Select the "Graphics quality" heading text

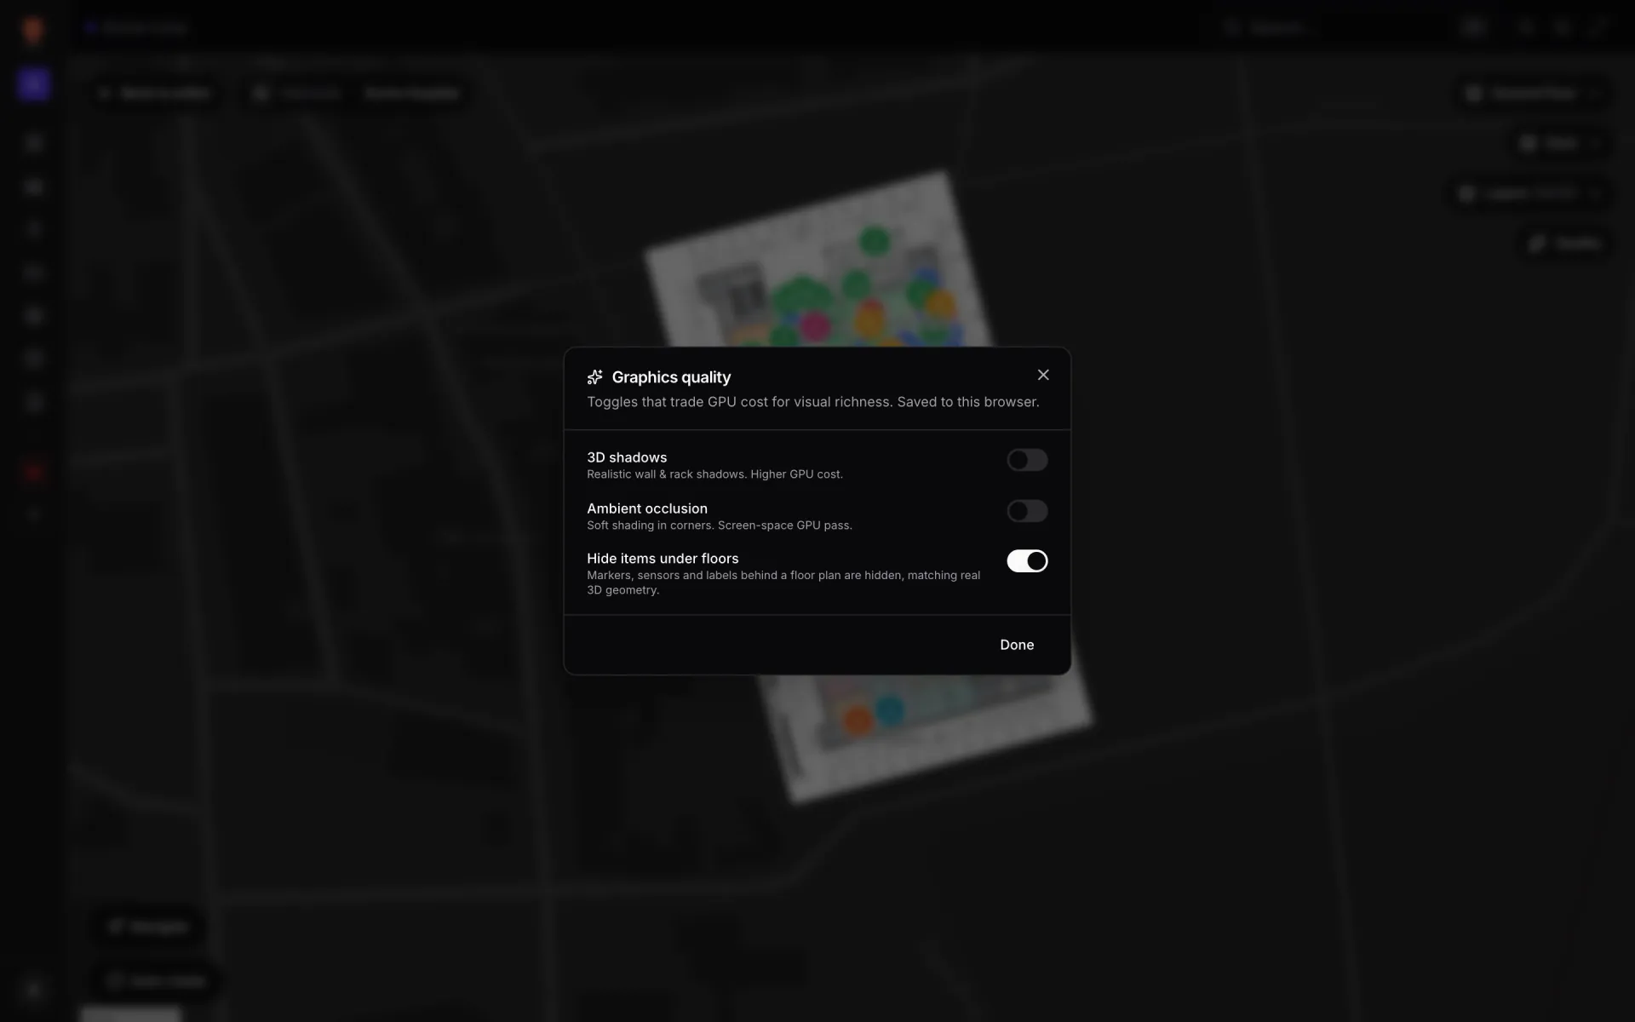(671, 377)
